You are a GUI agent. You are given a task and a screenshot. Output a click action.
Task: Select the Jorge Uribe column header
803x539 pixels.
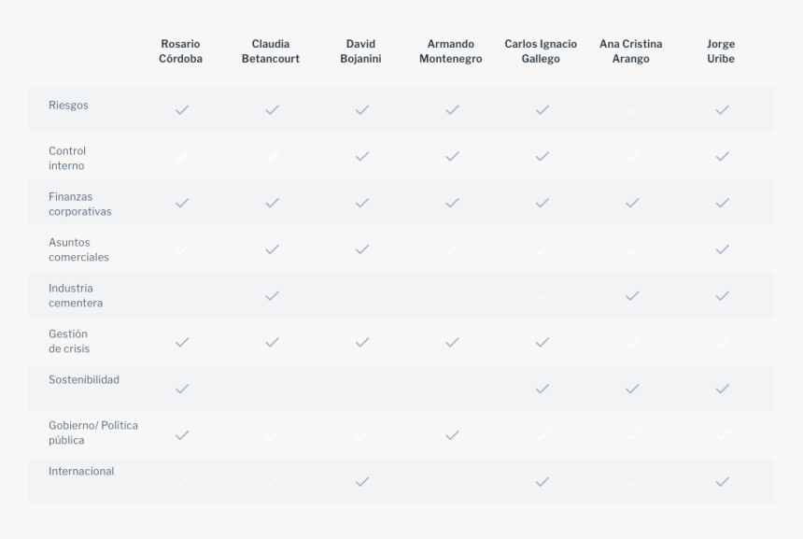coord(721,51)
